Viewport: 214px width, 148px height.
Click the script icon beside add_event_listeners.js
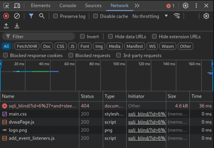[x=5, y=138]
